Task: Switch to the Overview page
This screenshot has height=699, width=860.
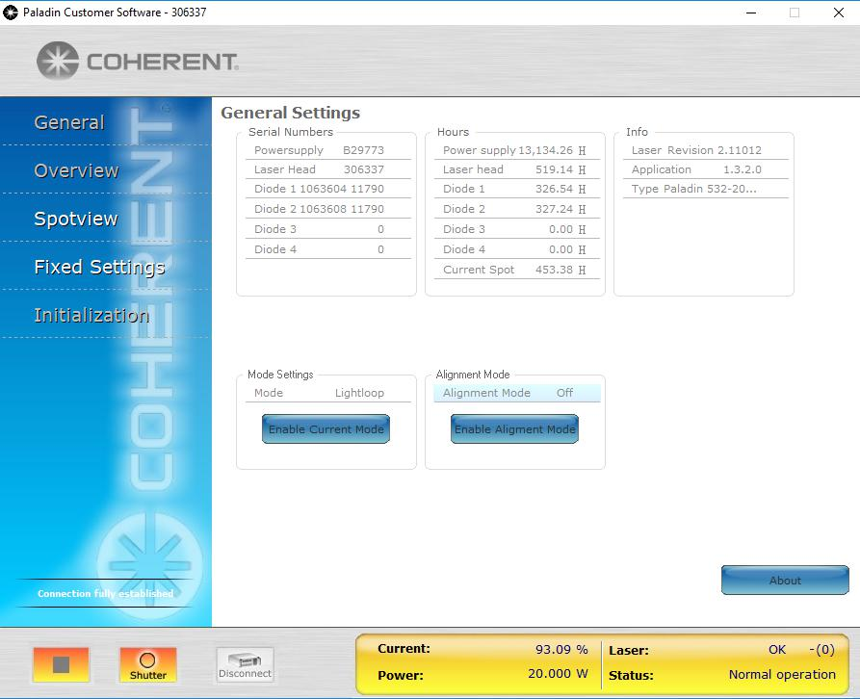Action: click(76, 170)
